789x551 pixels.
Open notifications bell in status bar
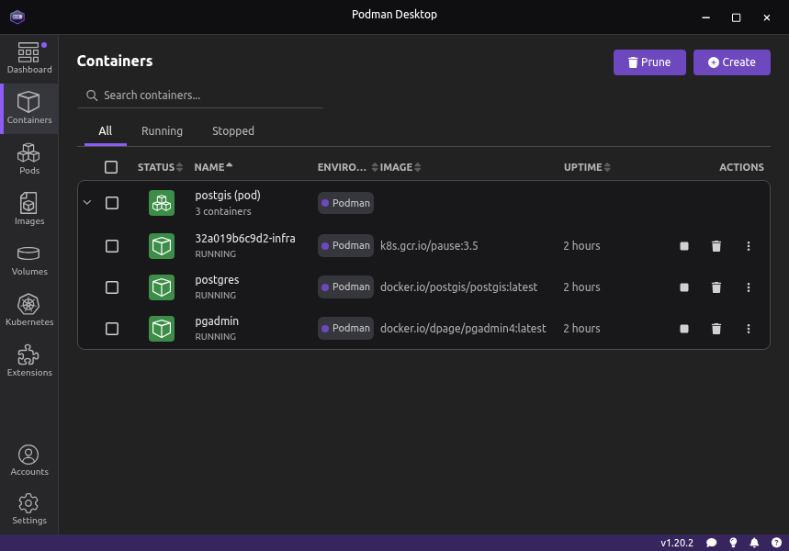click(x=754, y=543)
